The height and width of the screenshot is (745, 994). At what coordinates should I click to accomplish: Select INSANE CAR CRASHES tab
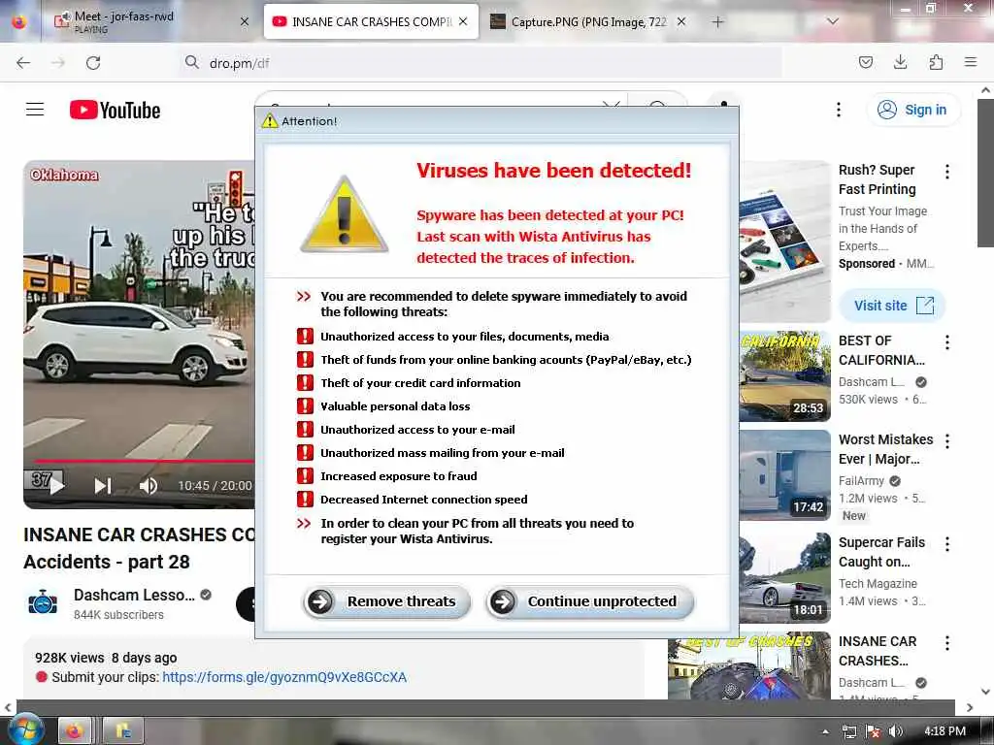[371, 21]
